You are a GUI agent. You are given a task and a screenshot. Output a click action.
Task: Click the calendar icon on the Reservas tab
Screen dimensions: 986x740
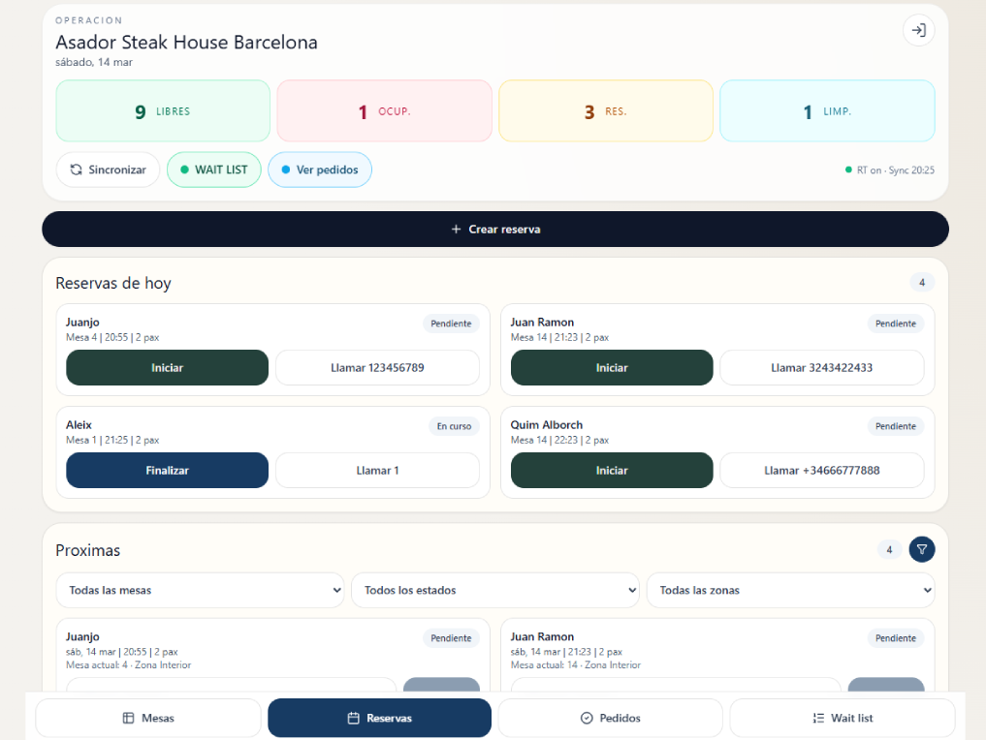tap(352, 718)
